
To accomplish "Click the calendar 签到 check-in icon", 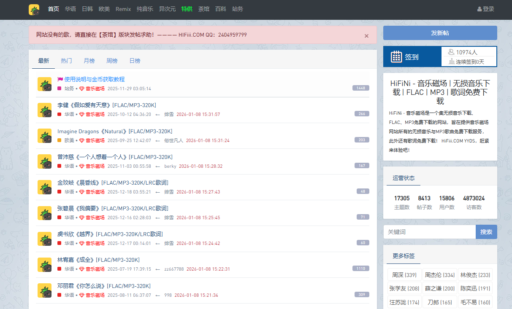I will [x=396, y=56].
